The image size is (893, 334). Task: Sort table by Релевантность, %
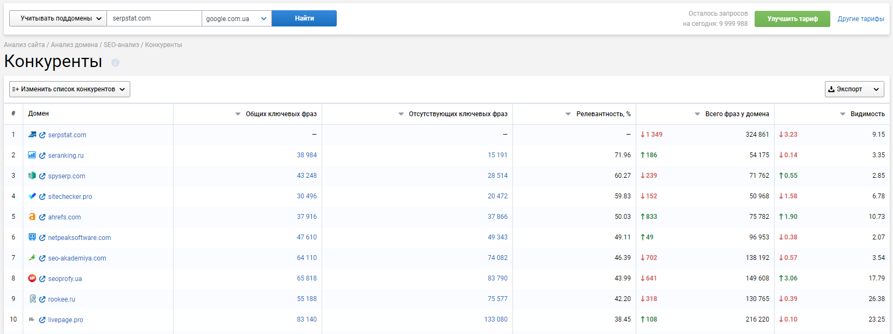(598, 114)
